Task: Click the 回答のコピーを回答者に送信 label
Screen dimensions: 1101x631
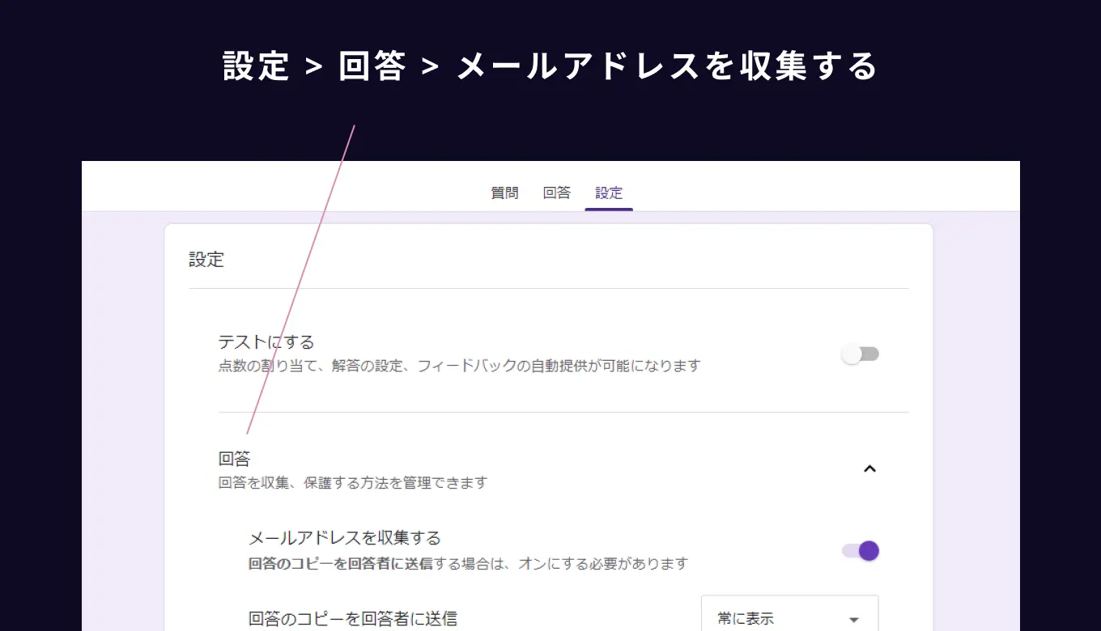Action: tap(353, 618)
